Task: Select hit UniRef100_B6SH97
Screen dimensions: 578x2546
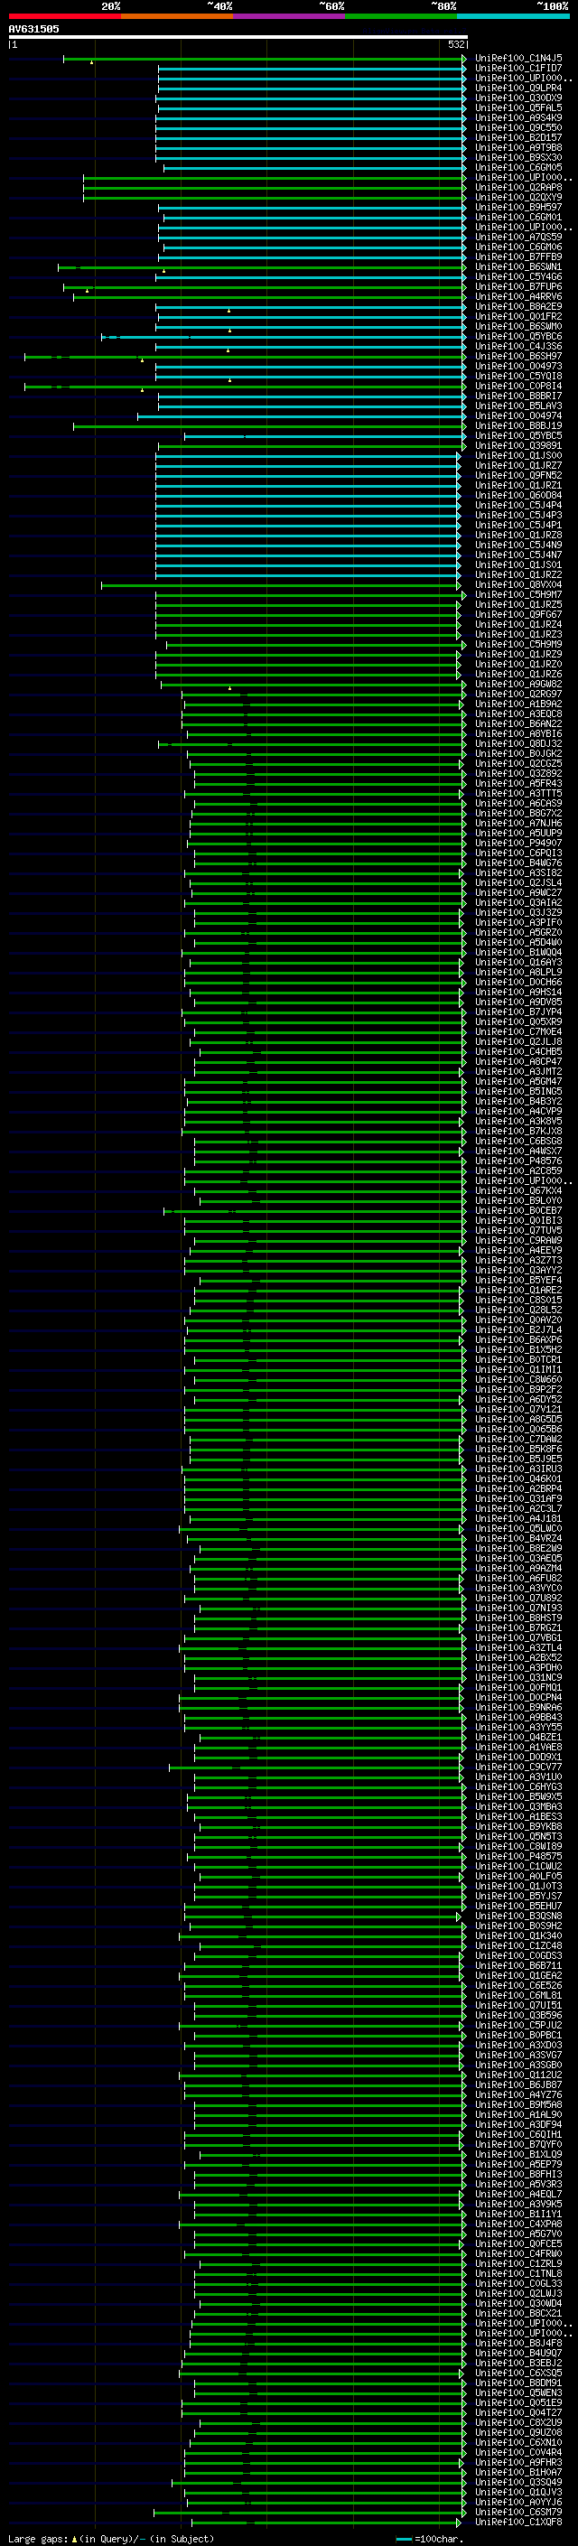Action: 518,356
